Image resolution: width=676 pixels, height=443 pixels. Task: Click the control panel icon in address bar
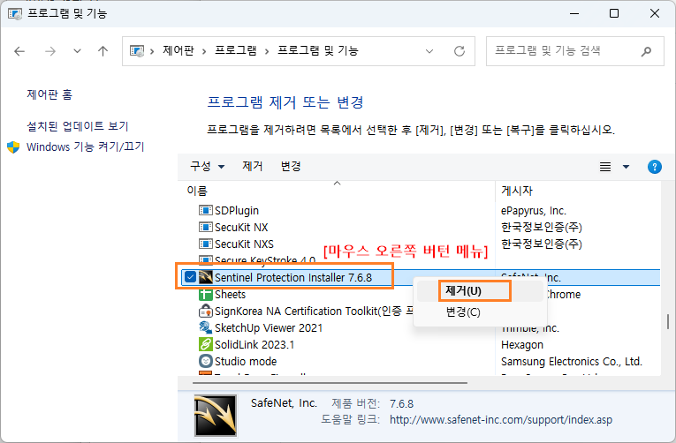coord(137,51)
